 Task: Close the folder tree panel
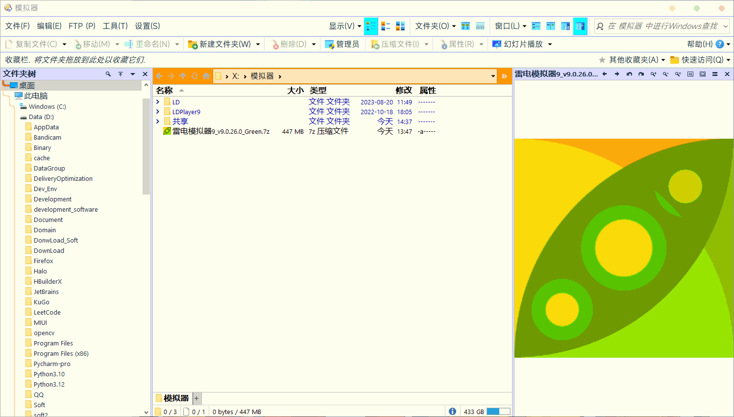tap(145, 74)
